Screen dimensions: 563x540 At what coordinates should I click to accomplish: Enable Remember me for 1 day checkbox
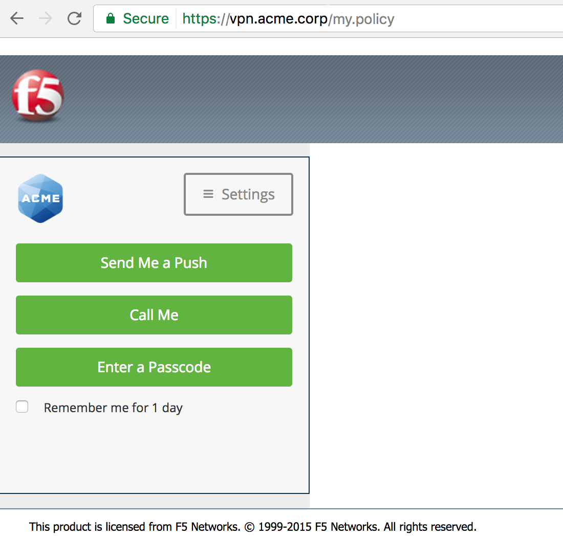click(22, 407)
